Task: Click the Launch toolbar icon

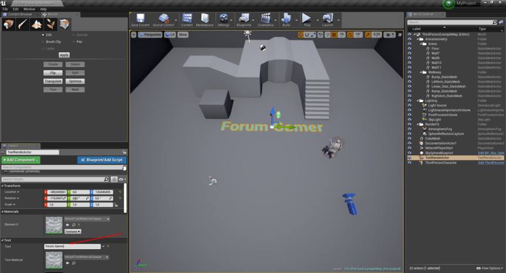Action: tap(328, 20)
